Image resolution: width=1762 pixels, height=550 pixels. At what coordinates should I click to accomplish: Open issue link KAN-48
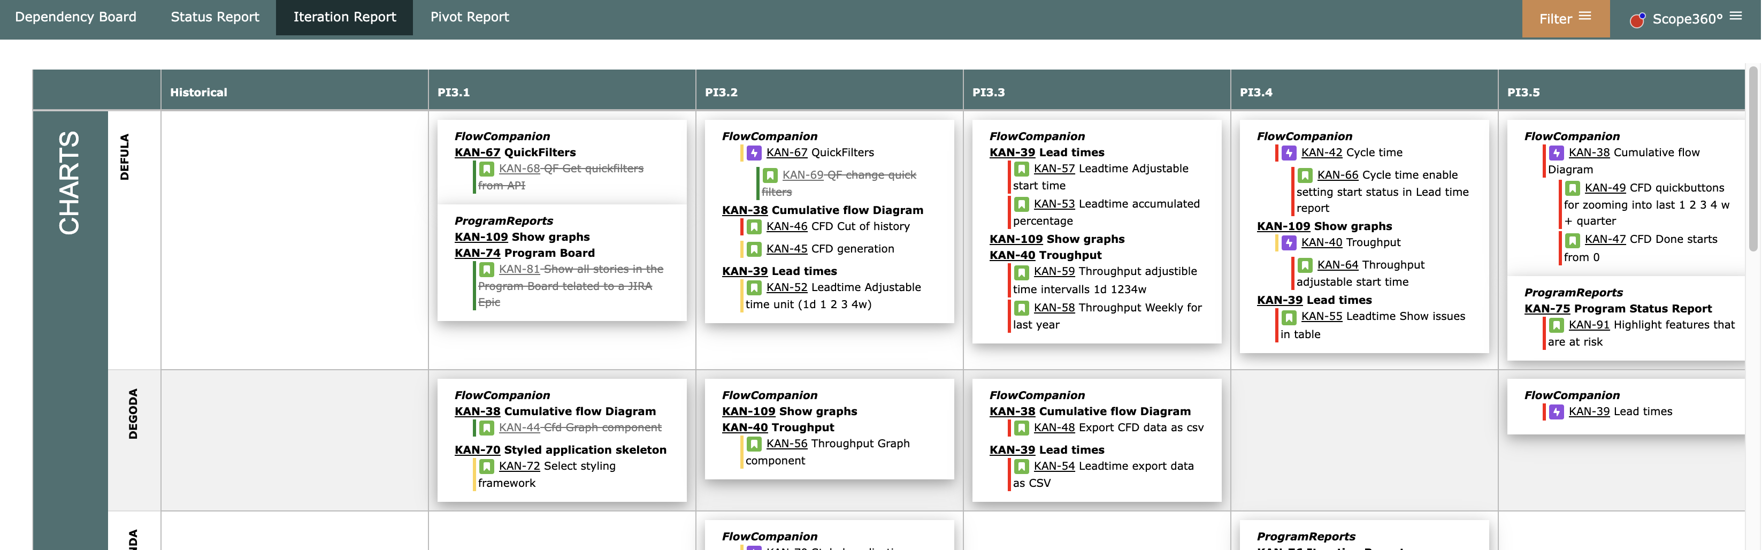pos(1054,427)
